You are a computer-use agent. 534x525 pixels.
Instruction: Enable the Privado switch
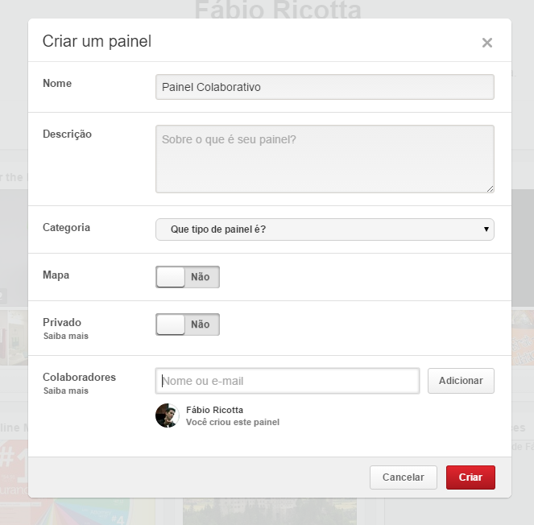point(188,325)
